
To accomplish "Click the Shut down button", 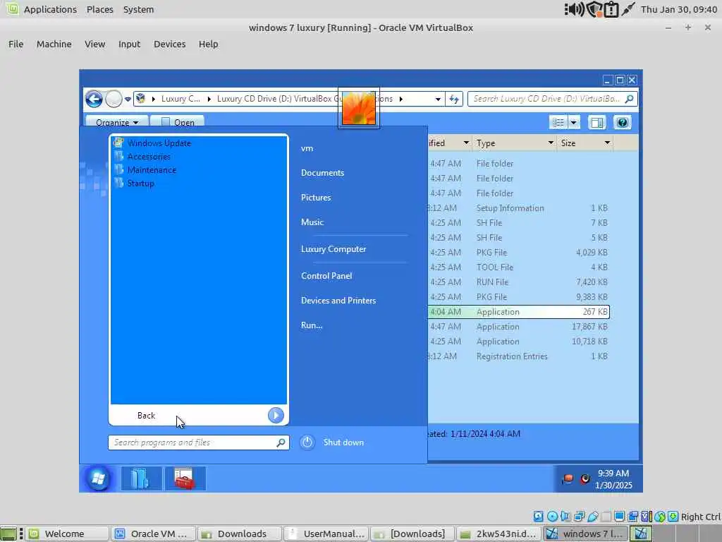I will click(x=343, y=442).
